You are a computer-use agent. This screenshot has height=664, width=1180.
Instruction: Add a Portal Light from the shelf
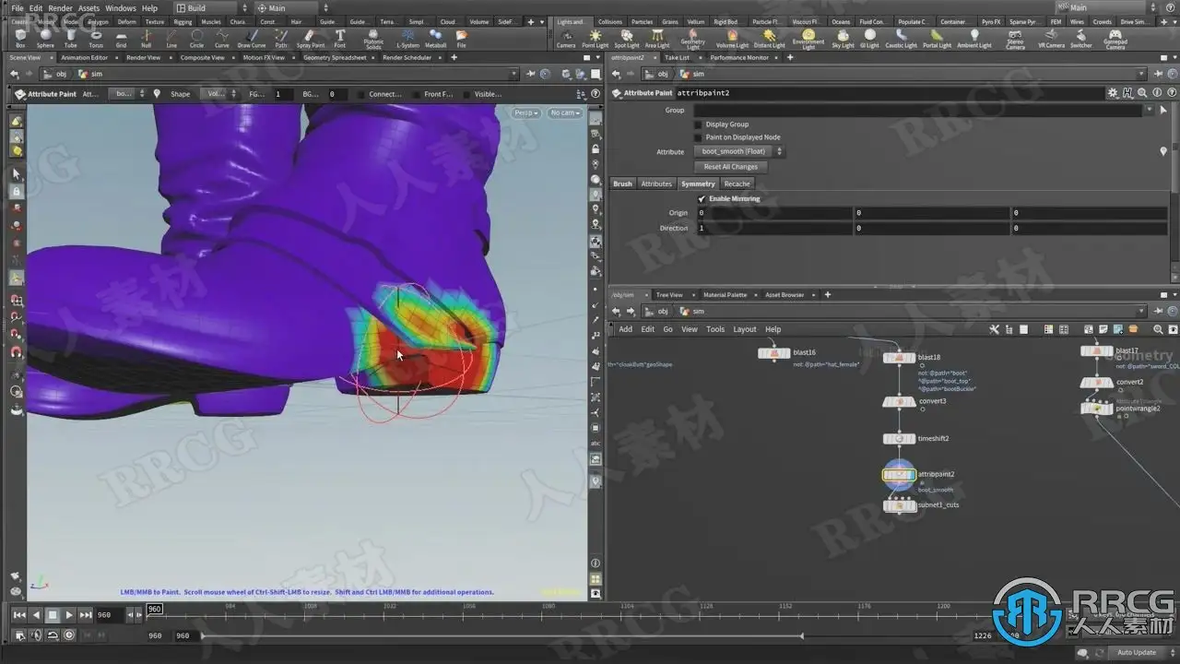pos(938,38)
